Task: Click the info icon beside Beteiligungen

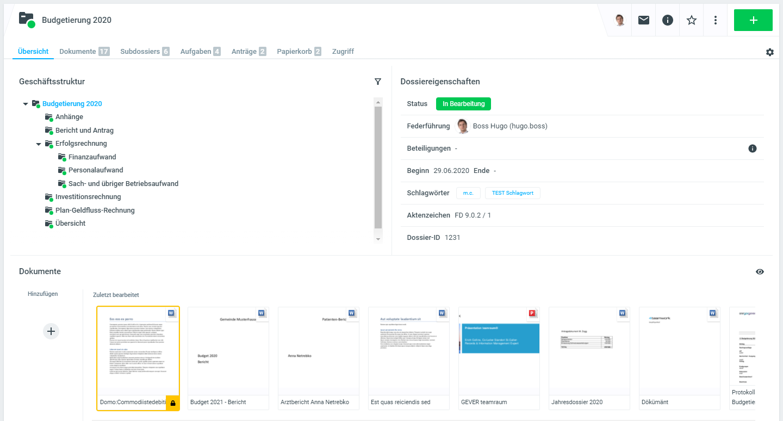Action: pos(753,148)
